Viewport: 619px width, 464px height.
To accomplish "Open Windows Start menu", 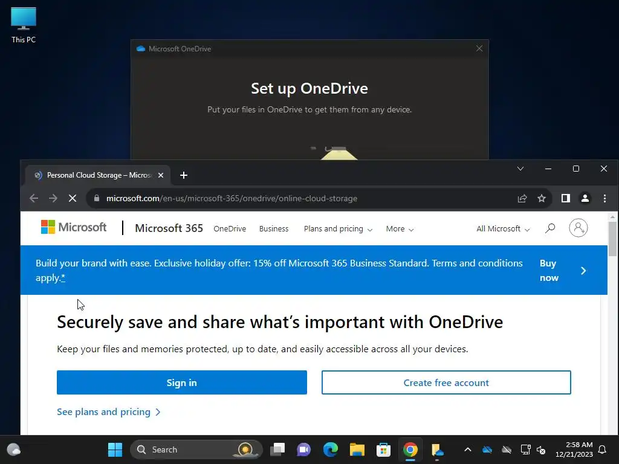I will point(115,449).
